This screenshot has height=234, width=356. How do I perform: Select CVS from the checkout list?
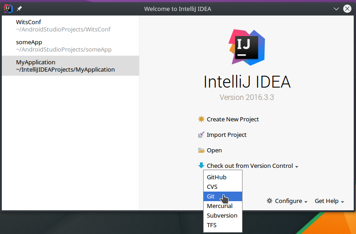pos(223,187)
